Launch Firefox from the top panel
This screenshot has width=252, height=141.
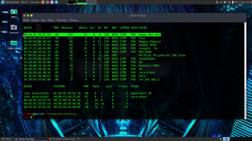(x=43, y=2)
